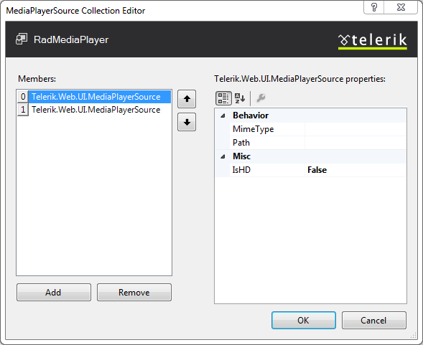This screenshot has width=423, height=345.
Task: Move selected member down with arrow
Action: coord(187,122)
